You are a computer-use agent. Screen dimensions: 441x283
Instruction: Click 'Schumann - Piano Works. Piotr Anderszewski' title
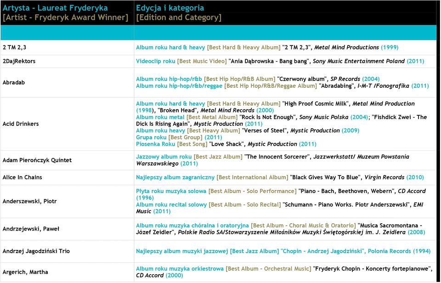click(347, 204)
